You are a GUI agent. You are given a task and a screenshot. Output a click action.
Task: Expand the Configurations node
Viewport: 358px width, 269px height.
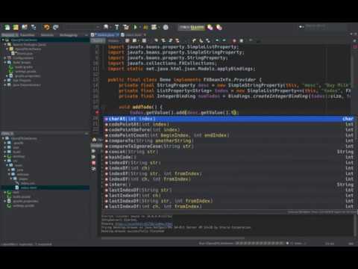tap(5, 58)
